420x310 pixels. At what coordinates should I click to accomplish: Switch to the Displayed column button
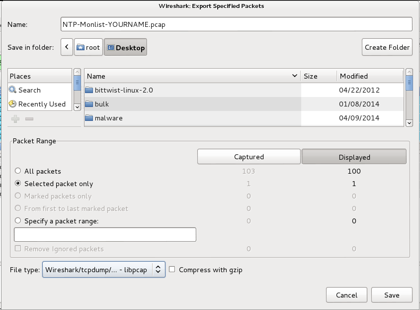coord(354,157)
